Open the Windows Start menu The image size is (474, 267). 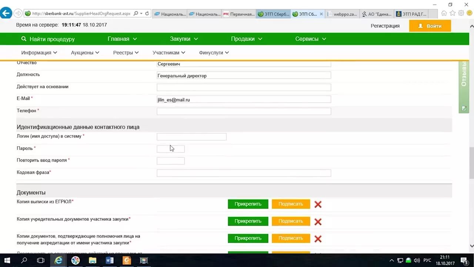tap(7, 260)
